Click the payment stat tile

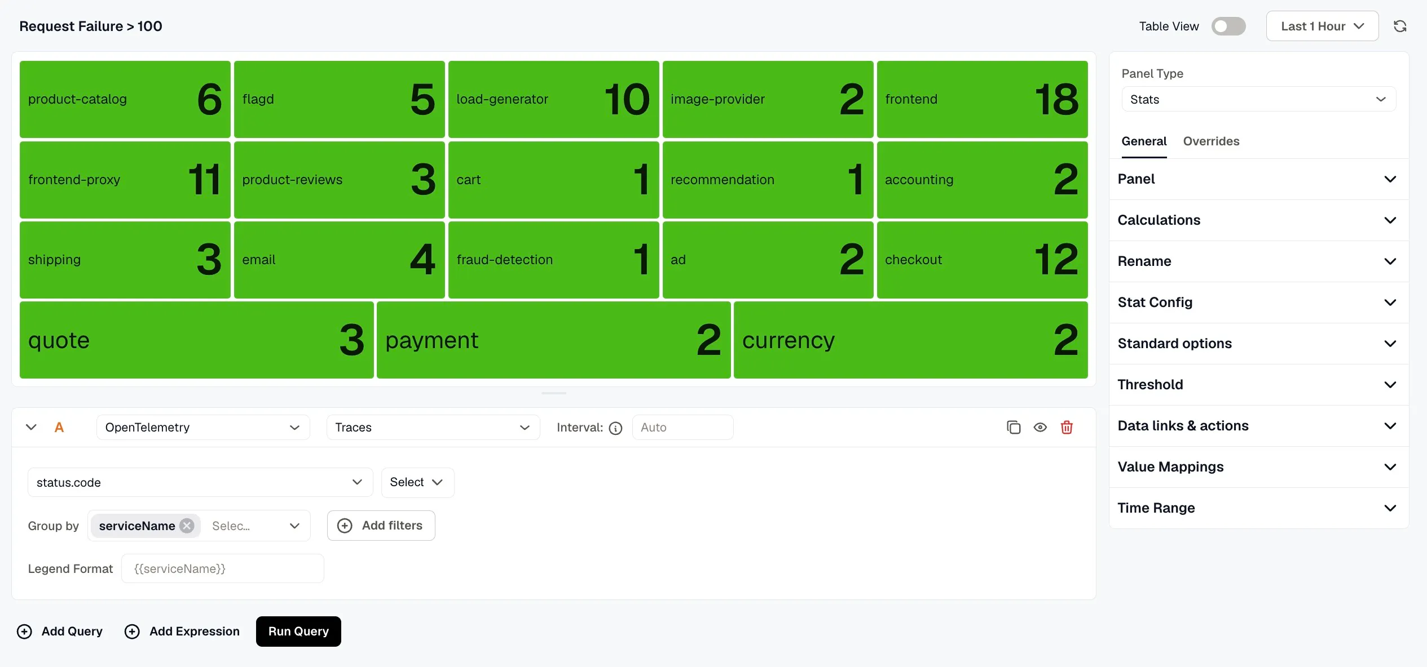553,340
